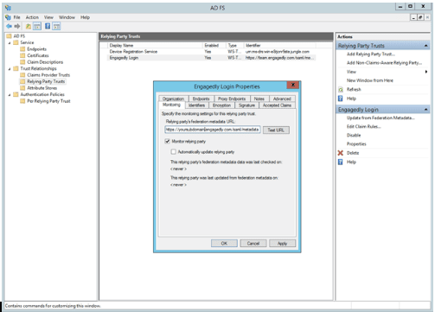Close the Engagedly Login Properties dialog
Viewport: 435px width, 312px height.
[293, 85]
